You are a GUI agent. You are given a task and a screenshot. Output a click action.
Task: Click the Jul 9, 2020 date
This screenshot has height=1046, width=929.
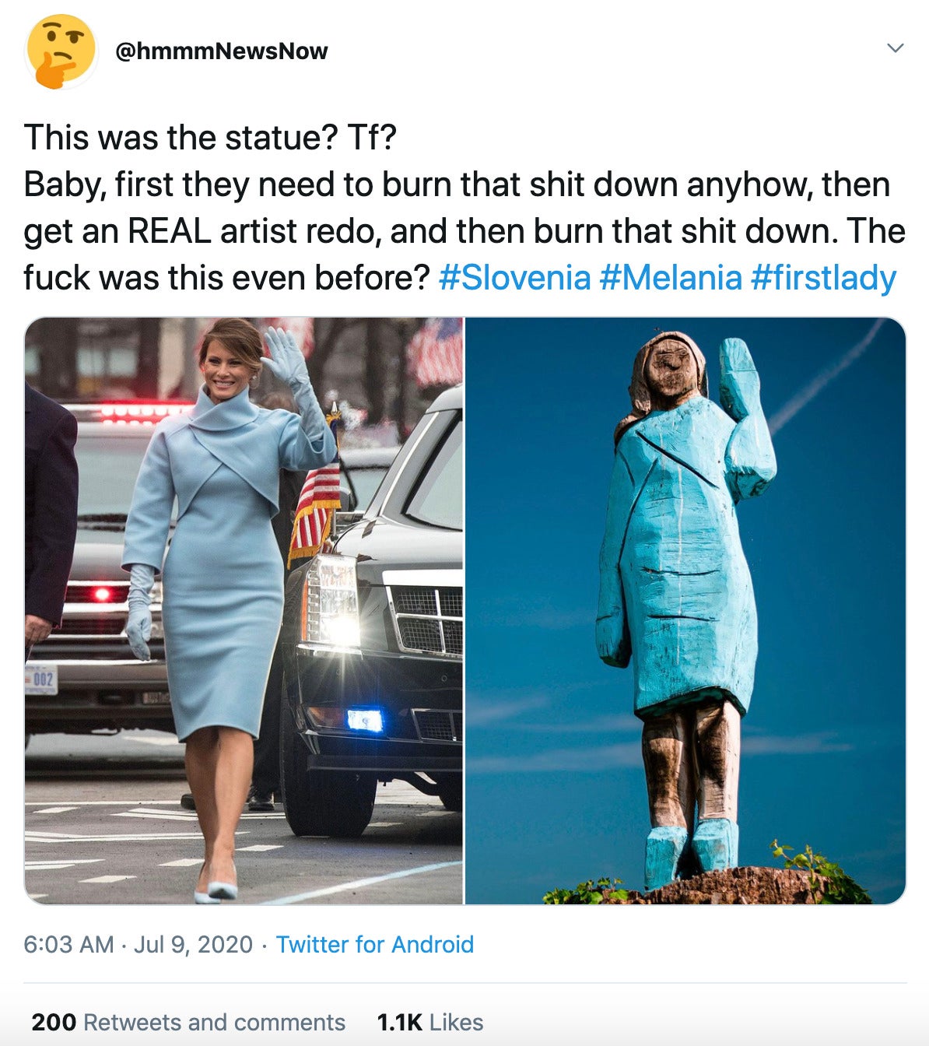pos(193,944)
